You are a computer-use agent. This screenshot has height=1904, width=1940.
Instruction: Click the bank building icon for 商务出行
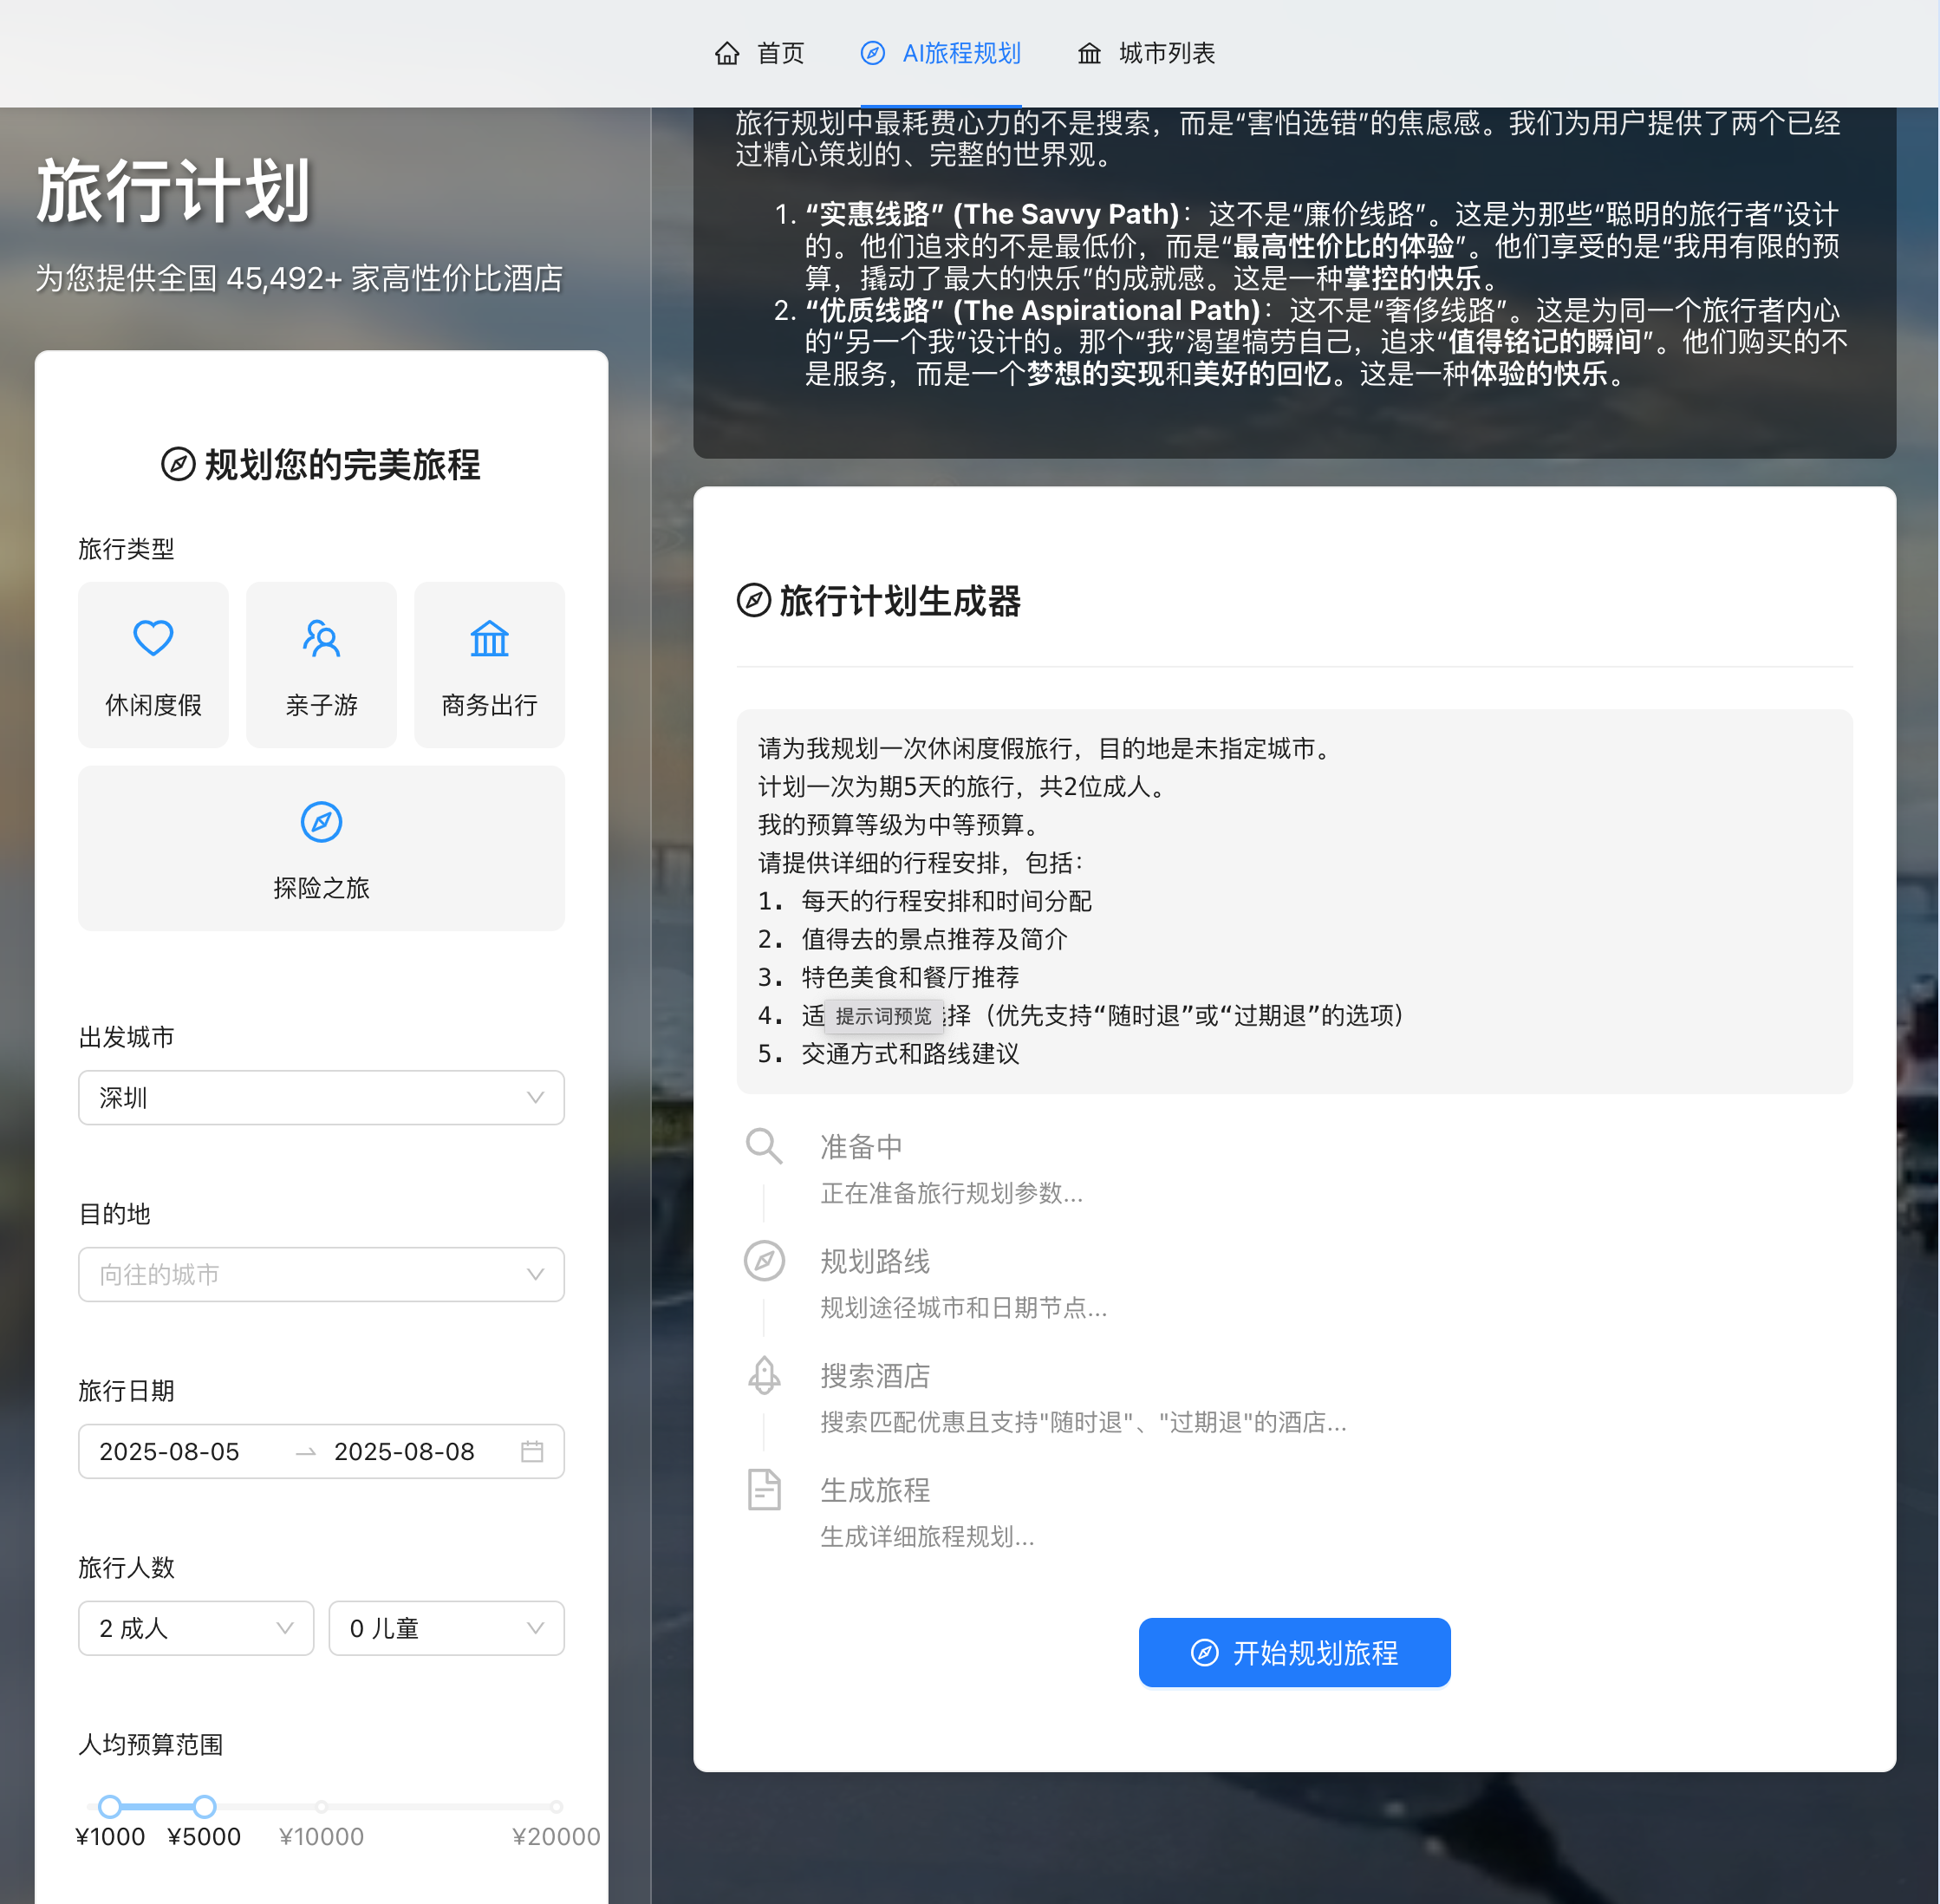[x=489, y=638]
